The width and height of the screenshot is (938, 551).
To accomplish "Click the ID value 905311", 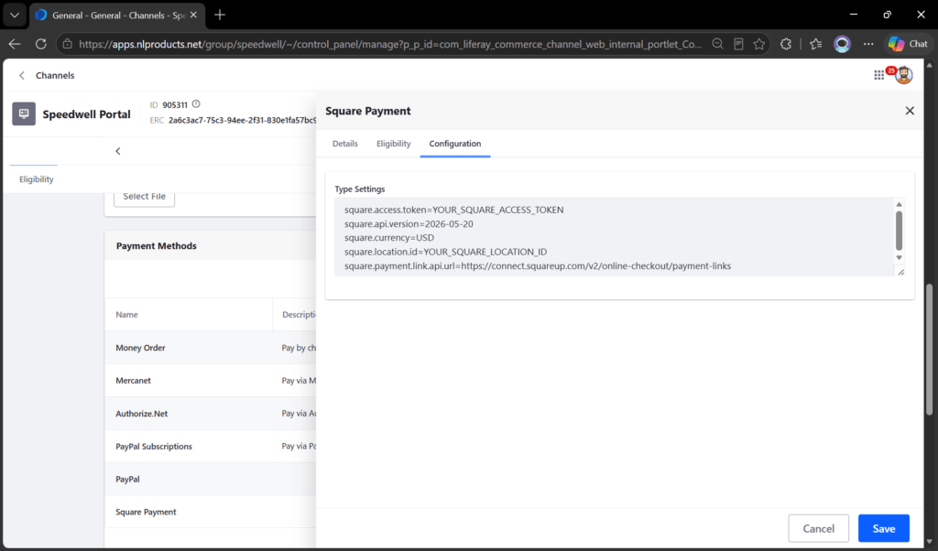I will pyautogui.click(x=175, y=104).
